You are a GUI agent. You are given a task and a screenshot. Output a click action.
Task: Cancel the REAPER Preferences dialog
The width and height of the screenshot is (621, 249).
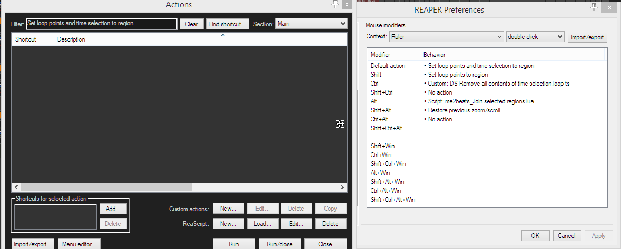pyautogui.click(x=567, y=235)
